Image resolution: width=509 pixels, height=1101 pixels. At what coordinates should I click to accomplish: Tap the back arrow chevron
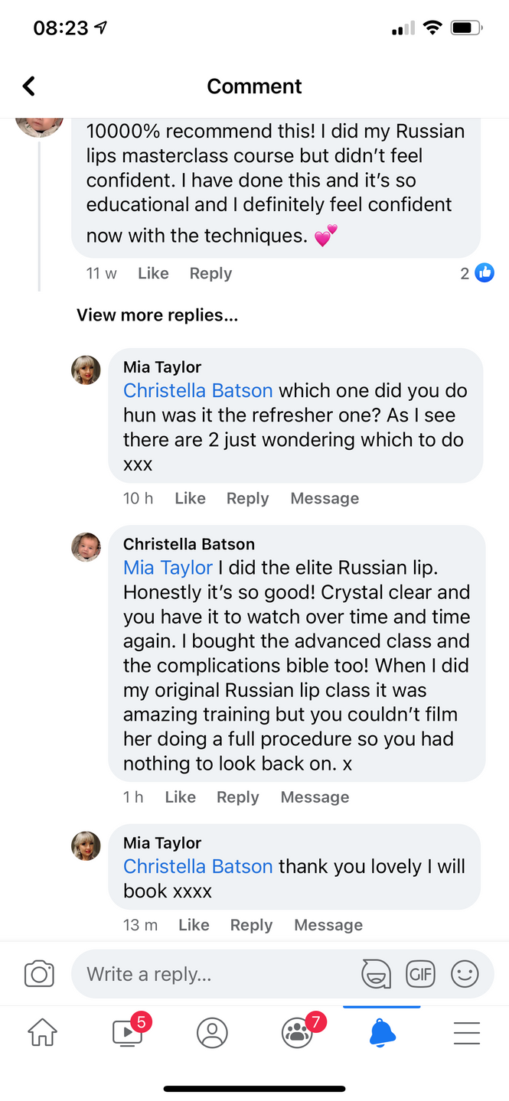tap(29, 86)
